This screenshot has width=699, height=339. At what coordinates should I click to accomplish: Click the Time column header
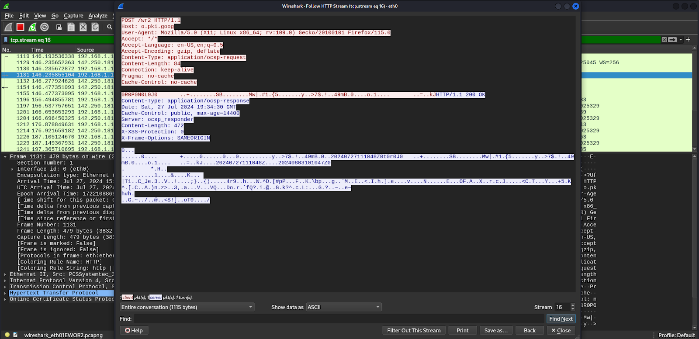[53, 50]
